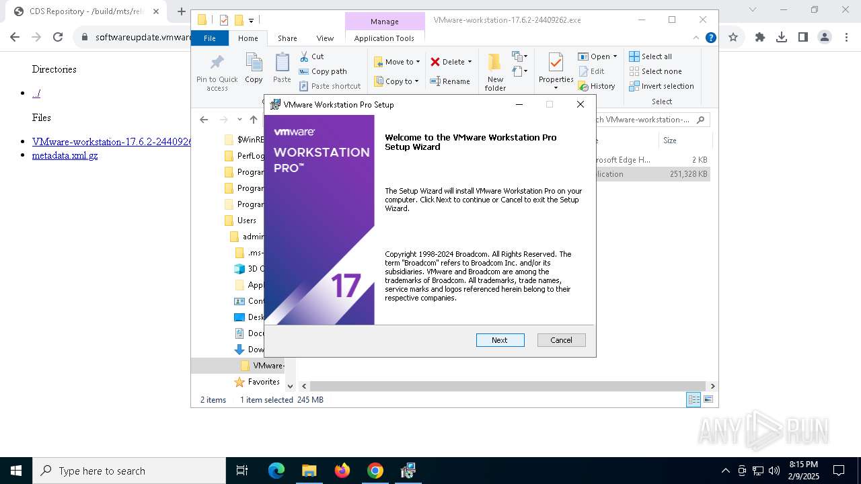The image size is (861, 484).
Task: Switch to the Home ribbon tab
Action: [248, 38]
